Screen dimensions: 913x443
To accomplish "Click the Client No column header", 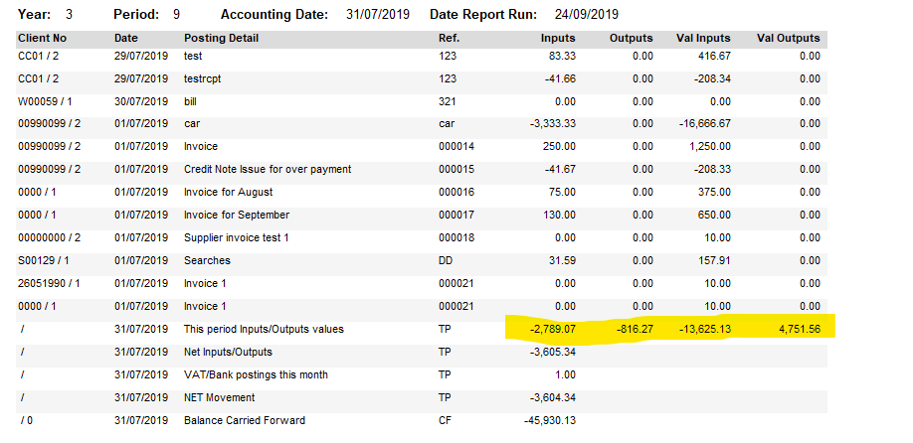I will click(x=43, y=39).
